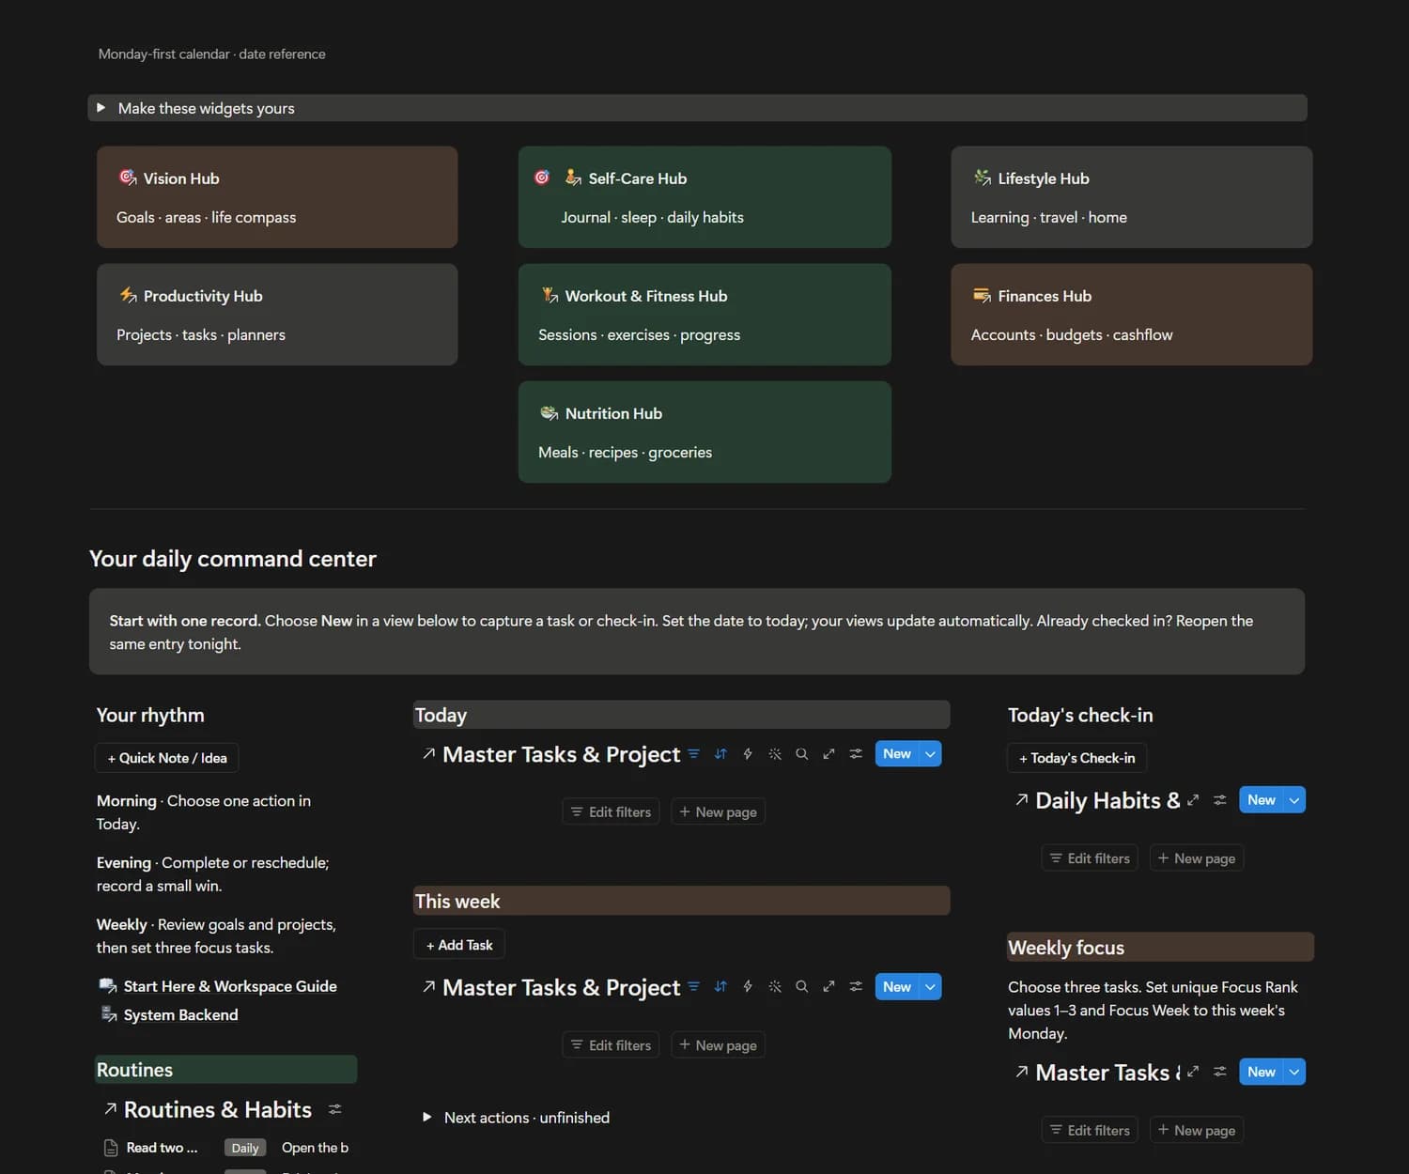Open 'Read two ...' routine row
Viewport: 1409px width, 1174px height.
point(162,1148)
